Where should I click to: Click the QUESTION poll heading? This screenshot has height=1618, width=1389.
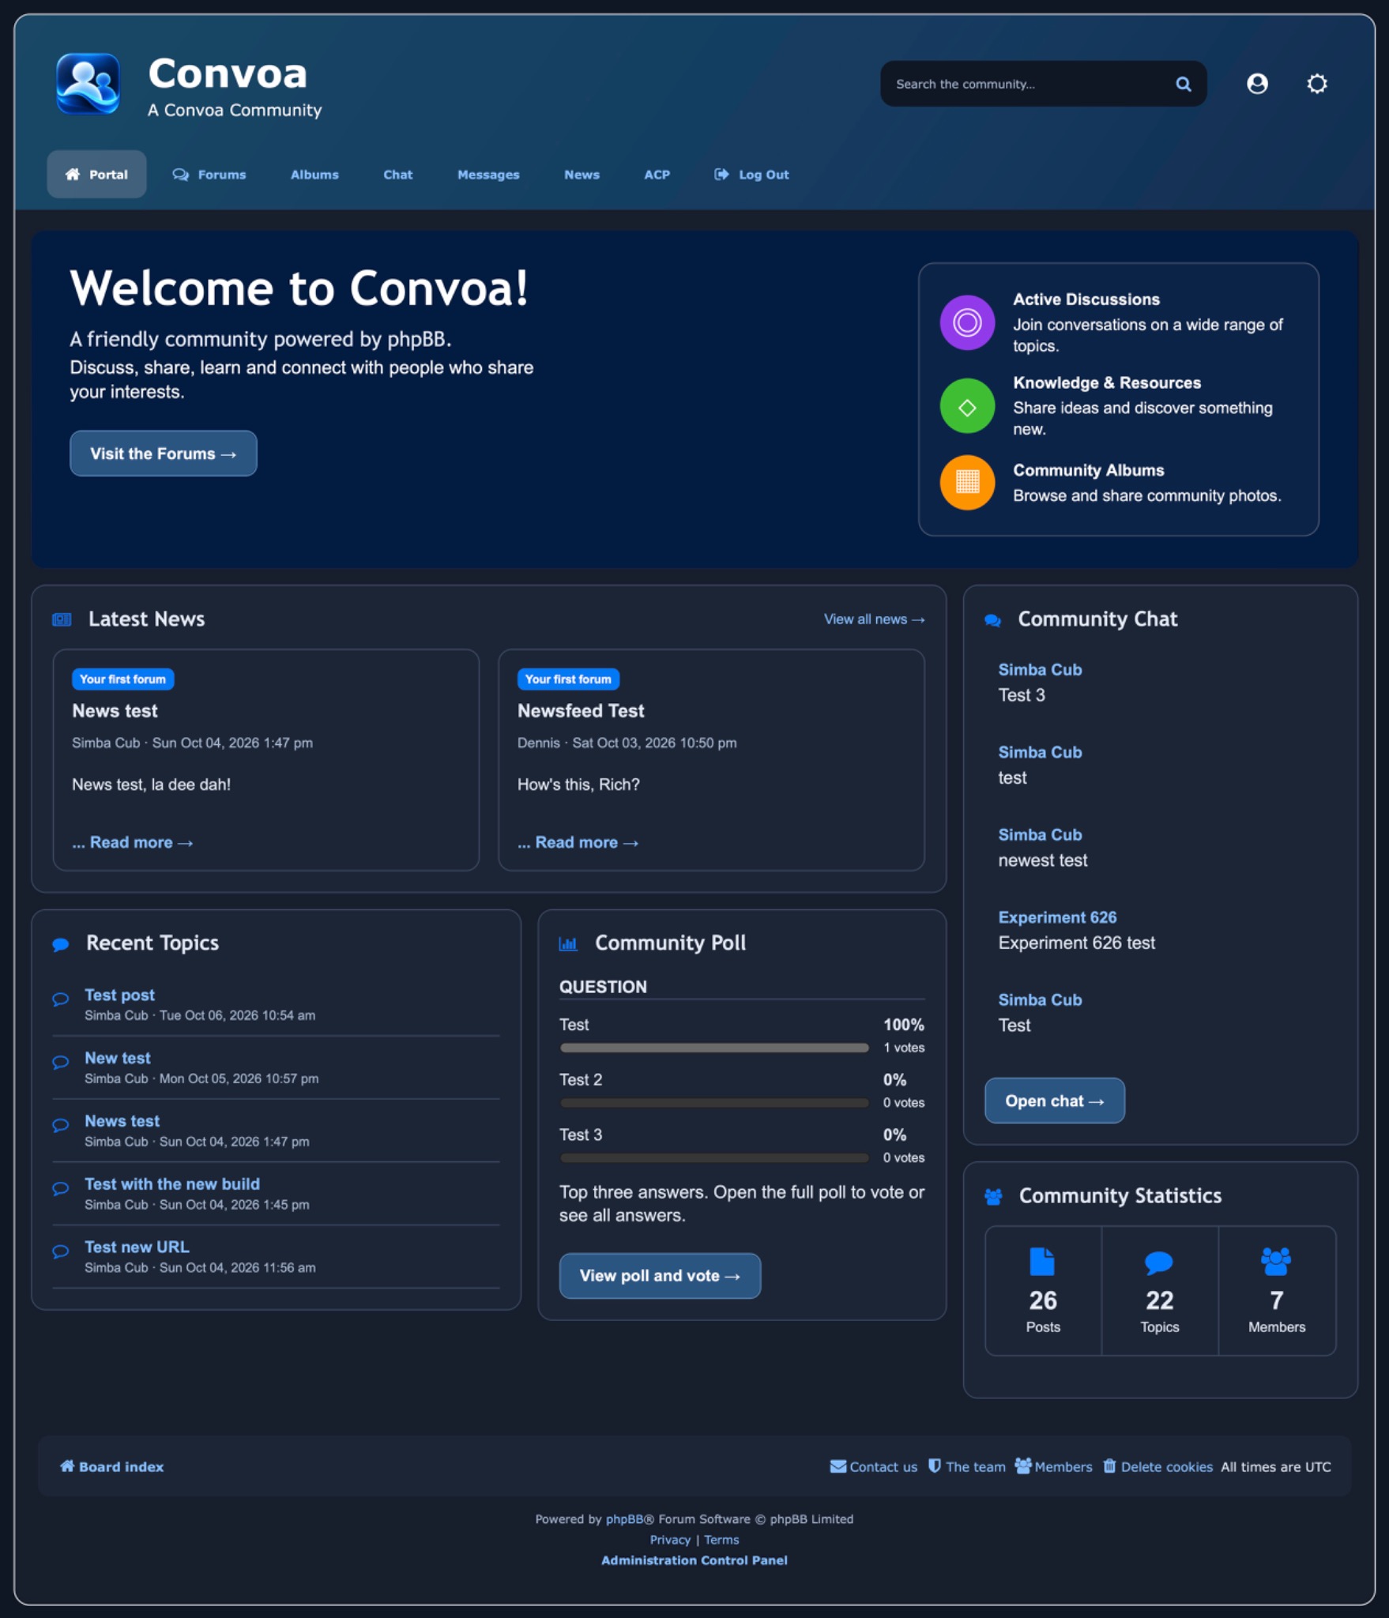tap(603, 987)
